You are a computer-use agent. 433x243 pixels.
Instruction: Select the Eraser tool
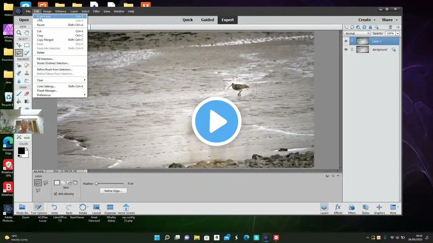click(x=27, y=94)
